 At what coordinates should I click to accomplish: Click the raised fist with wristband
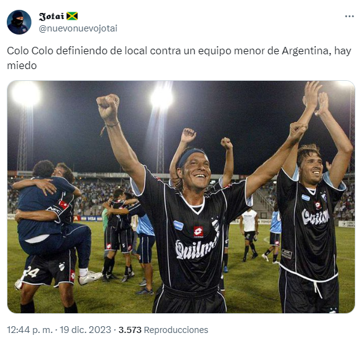click(x=108, y=107)
